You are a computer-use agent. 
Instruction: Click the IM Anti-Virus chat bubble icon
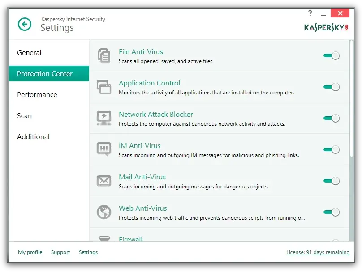(x=104, y=149)
